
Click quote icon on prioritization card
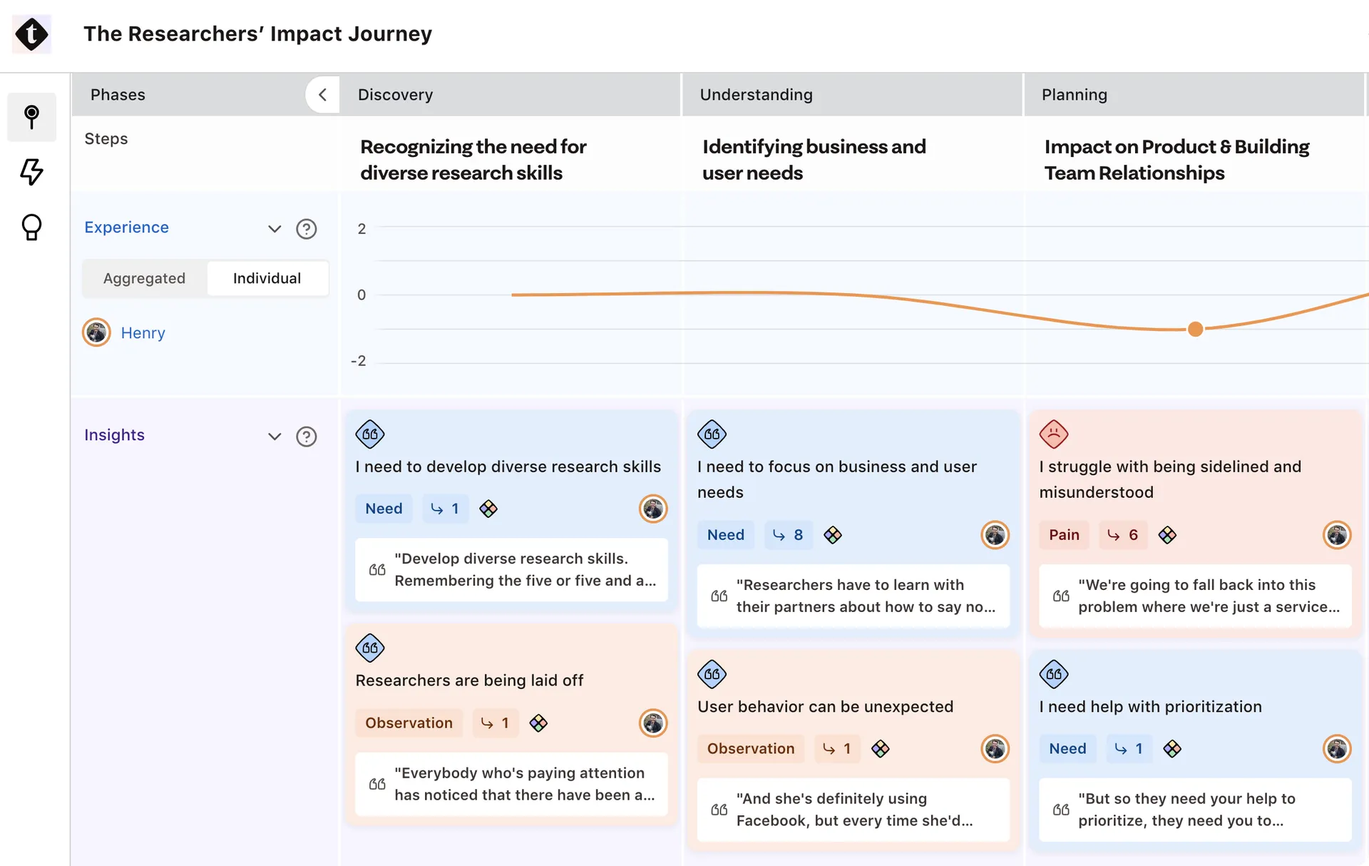pos(1054,674)
